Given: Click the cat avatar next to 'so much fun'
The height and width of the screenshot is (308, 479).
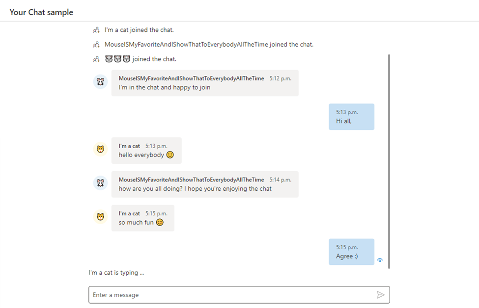Looking at the screenshot, I should click(101, 217).
